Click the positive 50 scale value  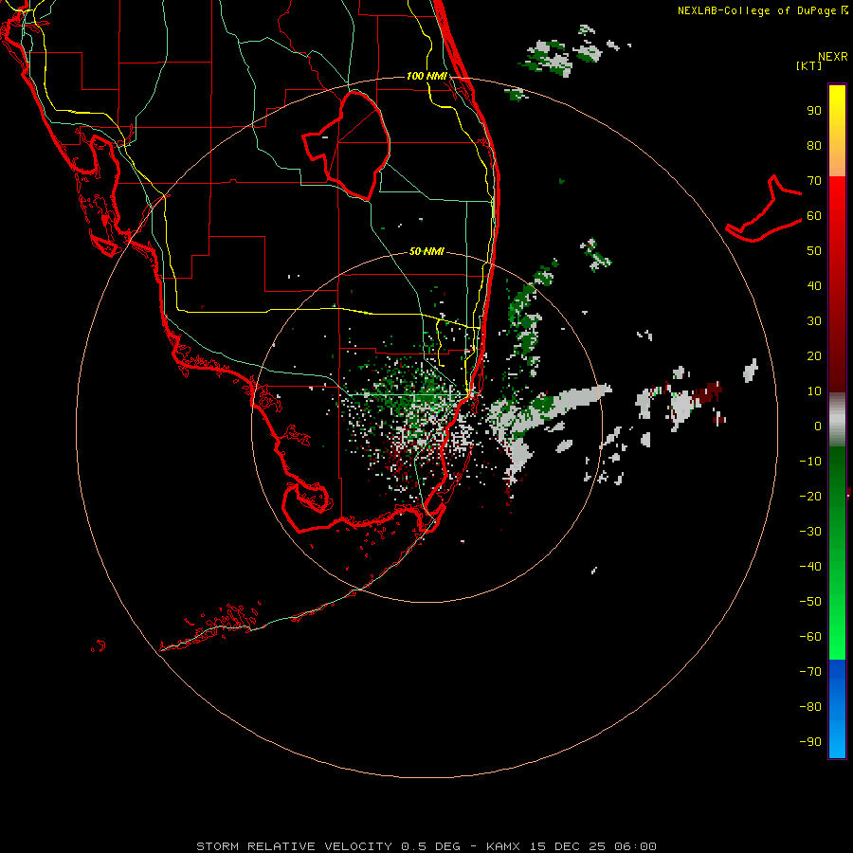(x=814, y=251)
